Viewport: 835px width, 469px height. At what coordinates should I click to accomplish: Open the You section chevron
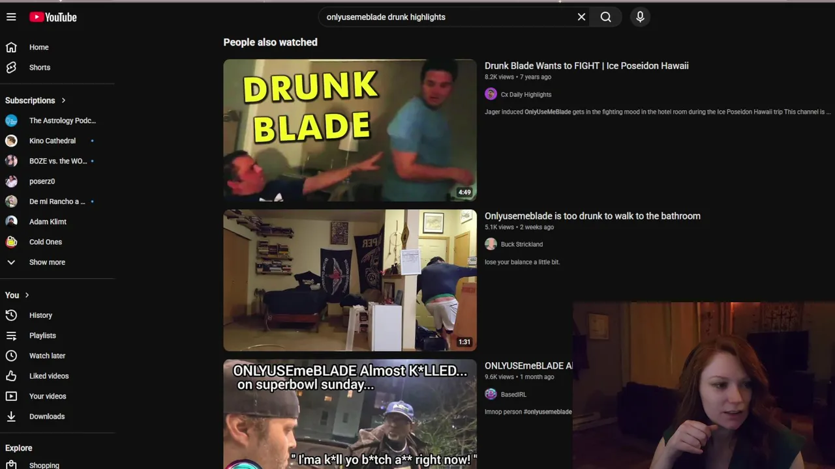click(x=27, y=295)
